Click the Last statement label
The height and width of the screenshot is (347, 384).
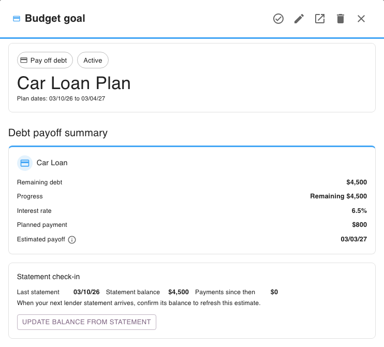pyautogui.click(x=38, y=292)
